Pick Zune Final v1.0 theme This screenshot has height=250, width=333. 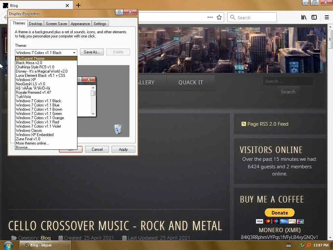[46, 139]
